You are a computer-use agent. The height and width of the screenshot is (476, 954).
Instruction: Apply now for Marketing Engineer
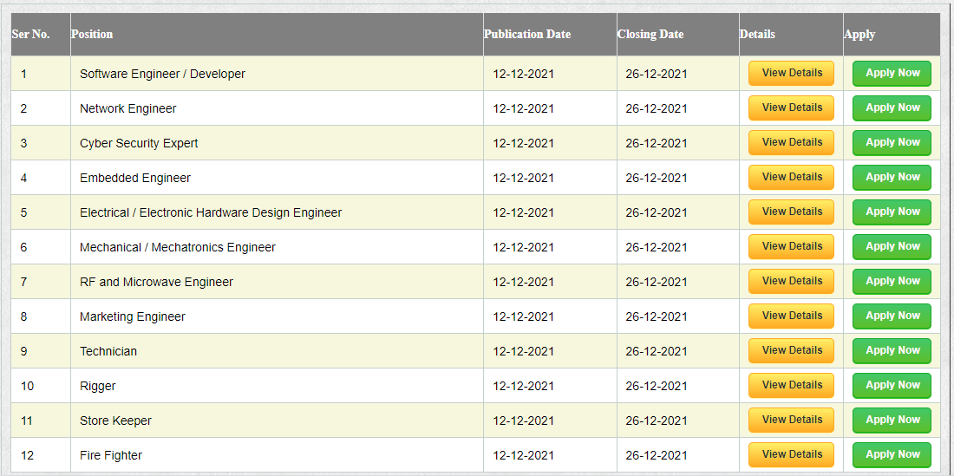tap(892, 316)
